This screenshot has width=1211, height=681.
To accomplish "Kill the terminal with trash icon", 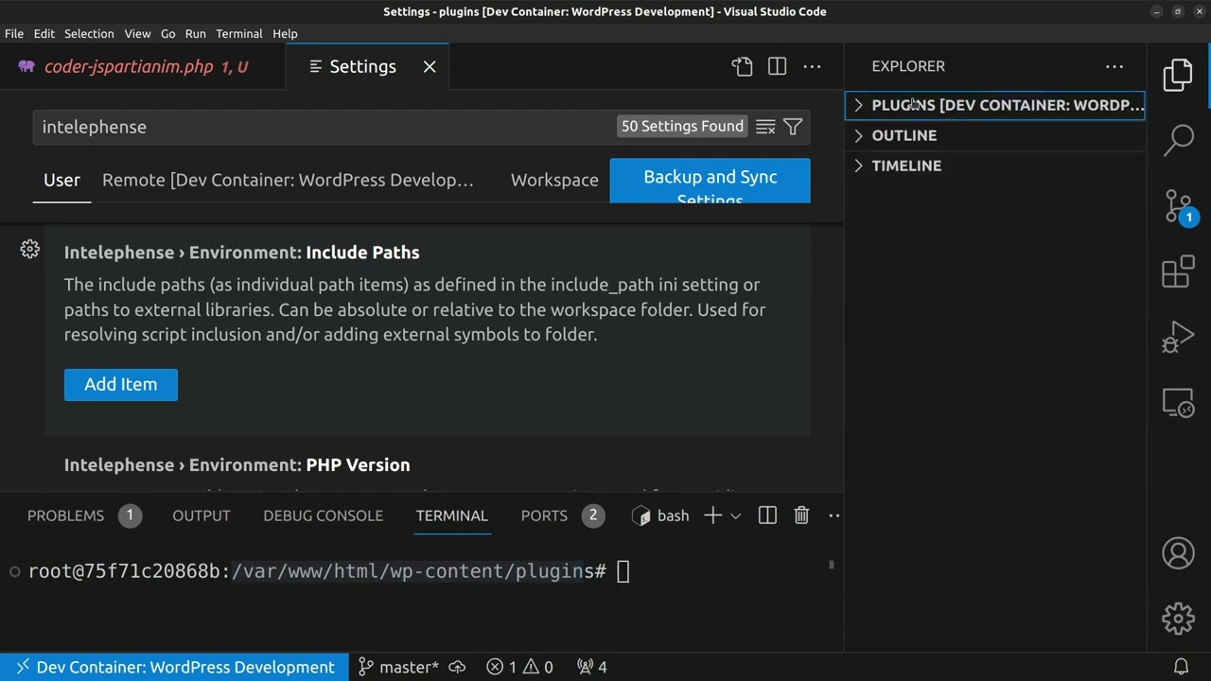I will [x=801, y=515].
